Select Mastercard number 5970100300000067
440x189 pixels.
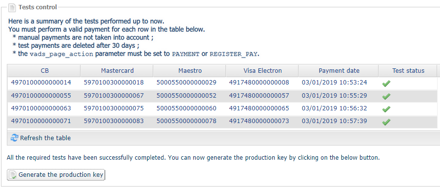(114, 96)
